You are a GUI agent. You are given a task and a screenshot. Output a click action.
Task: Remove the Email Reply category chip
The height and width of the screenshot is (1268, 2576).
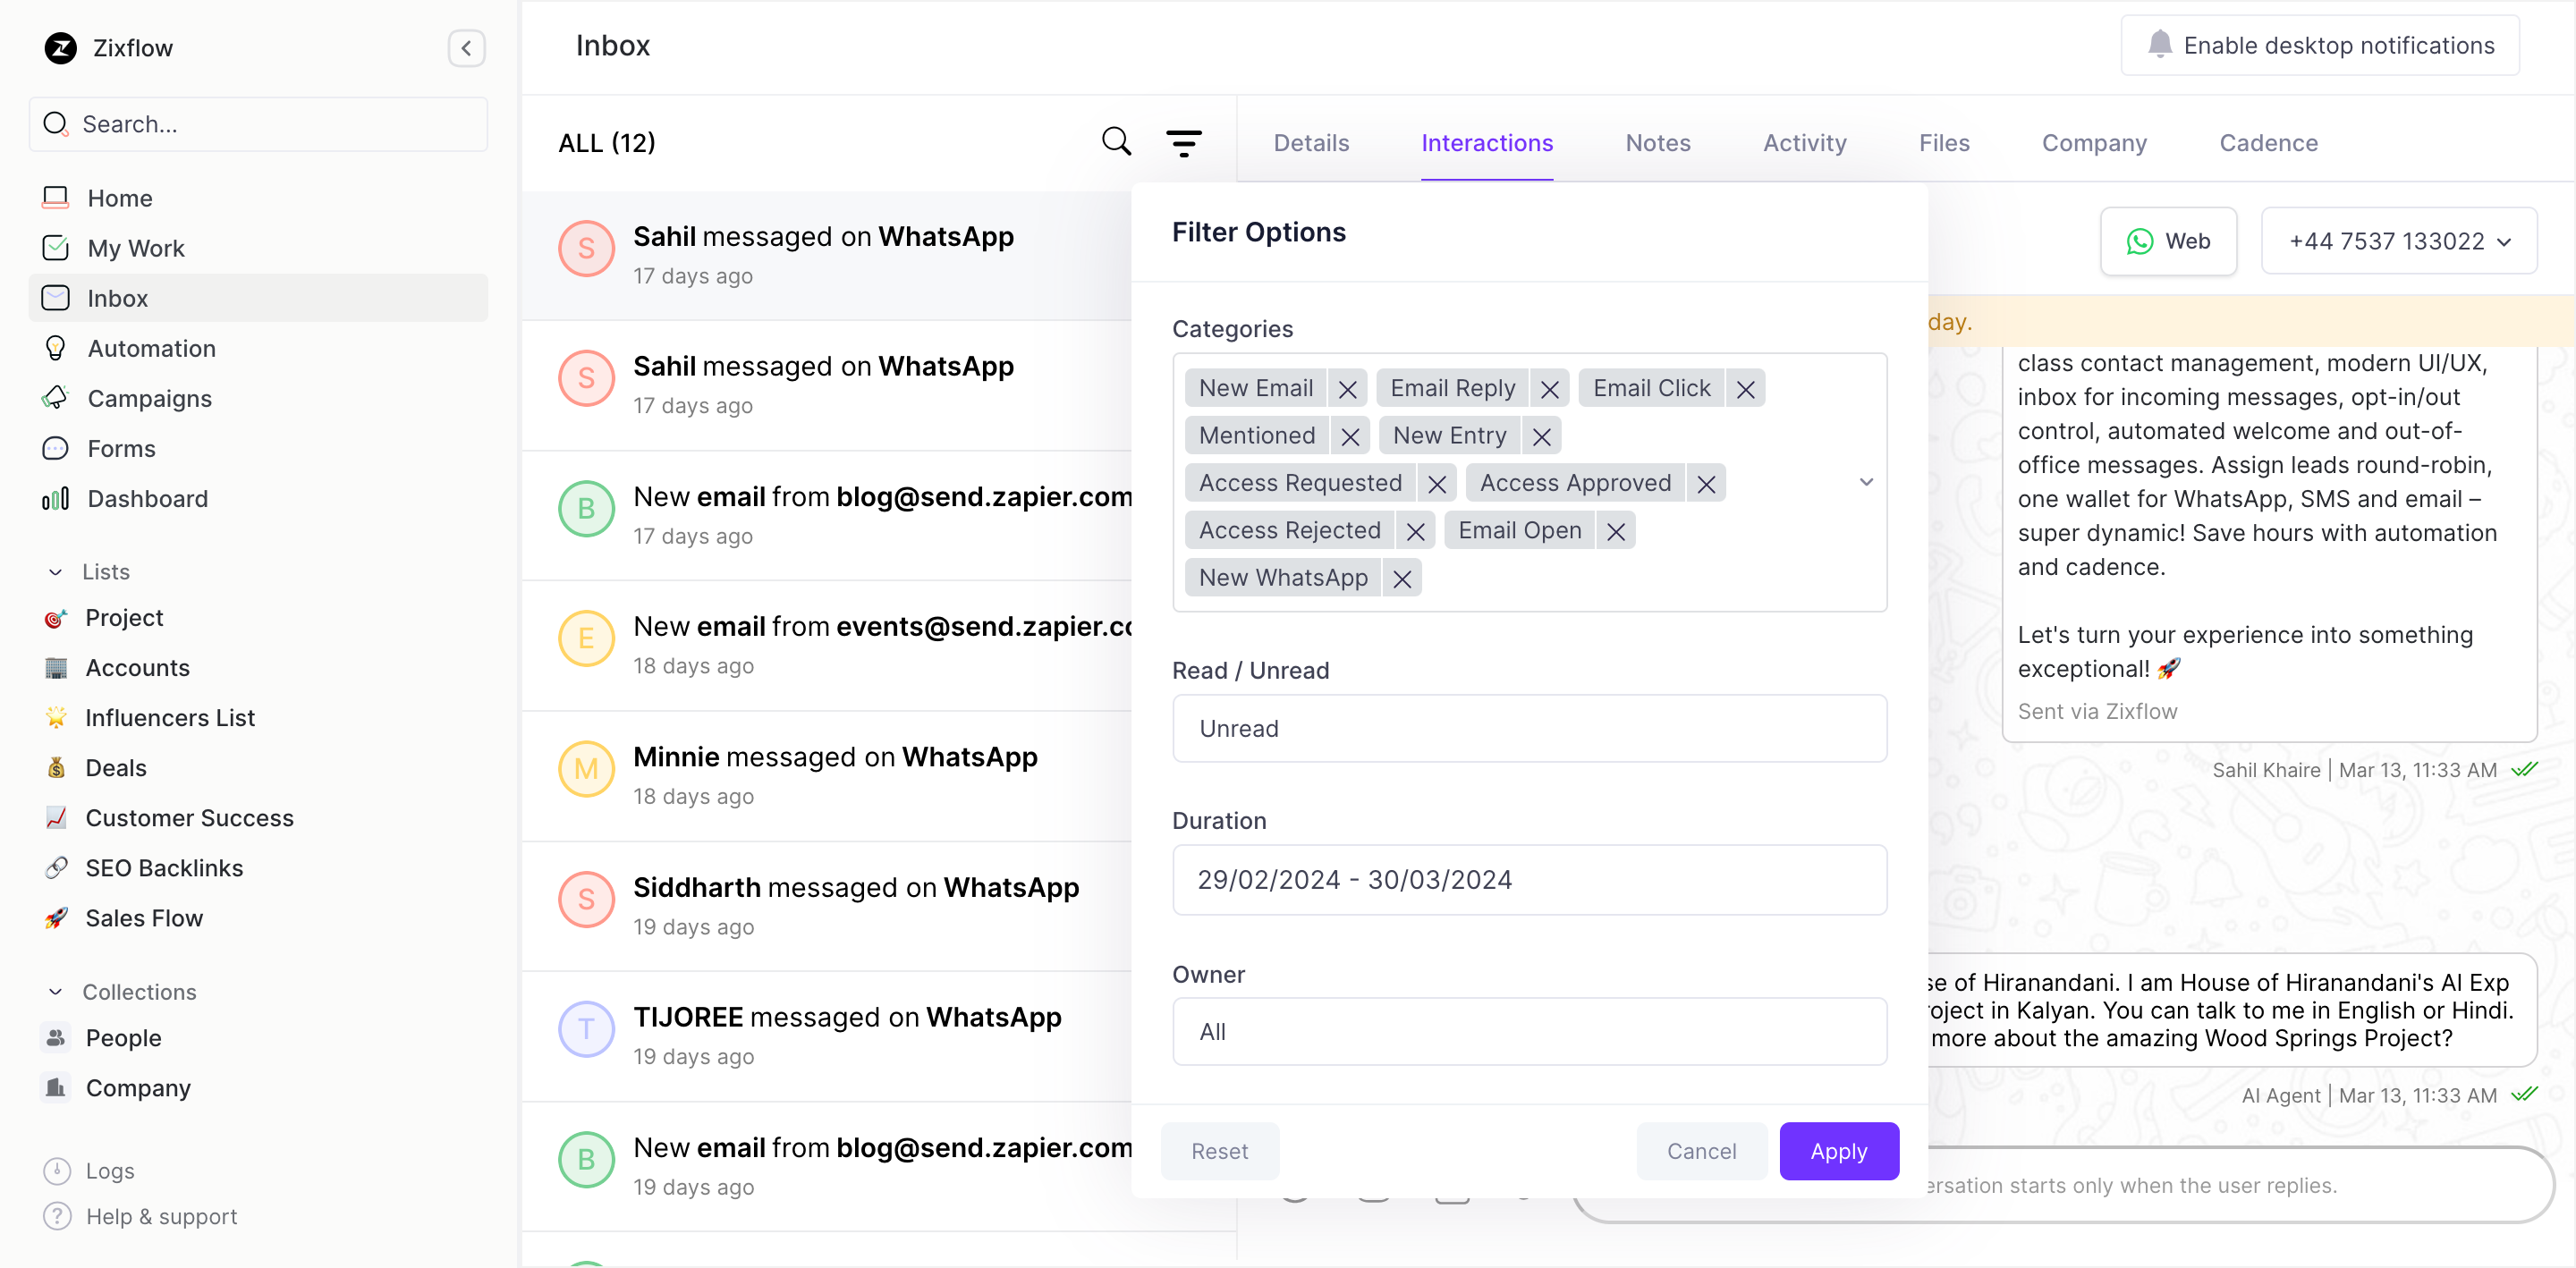pyautogui.click(x=1549, y=388)
